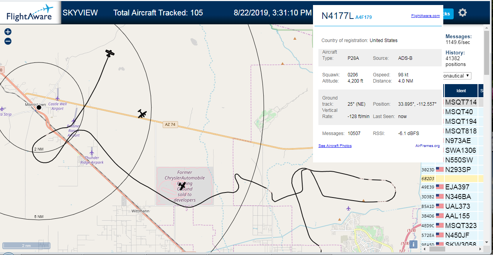Select the N450JF ident cell
The width and height of the screenshot is (493, 255).
(461, 235)
